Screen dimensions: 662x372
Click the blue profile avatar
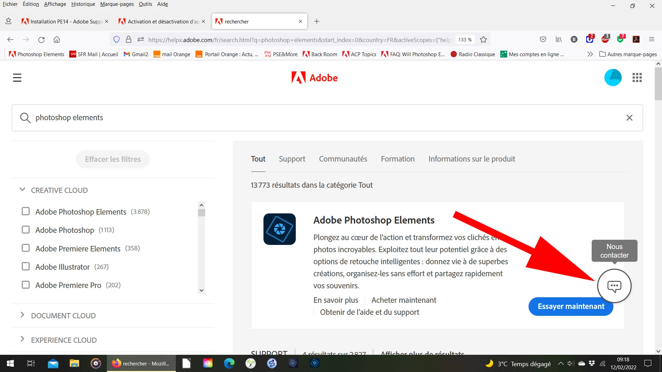point(613,77)
